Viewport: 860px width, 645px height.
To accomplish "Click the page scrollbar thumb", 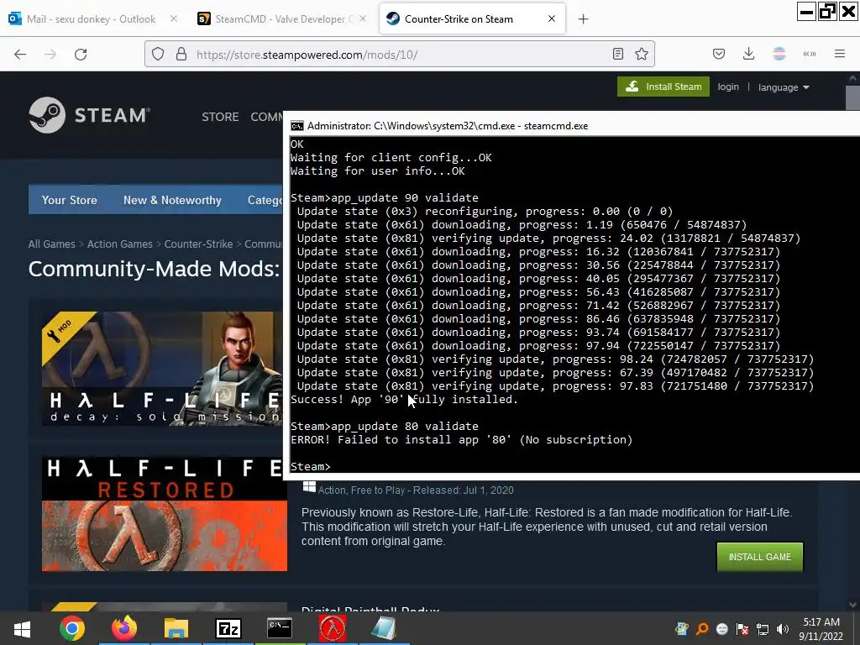I will click(x=853, y=98).
